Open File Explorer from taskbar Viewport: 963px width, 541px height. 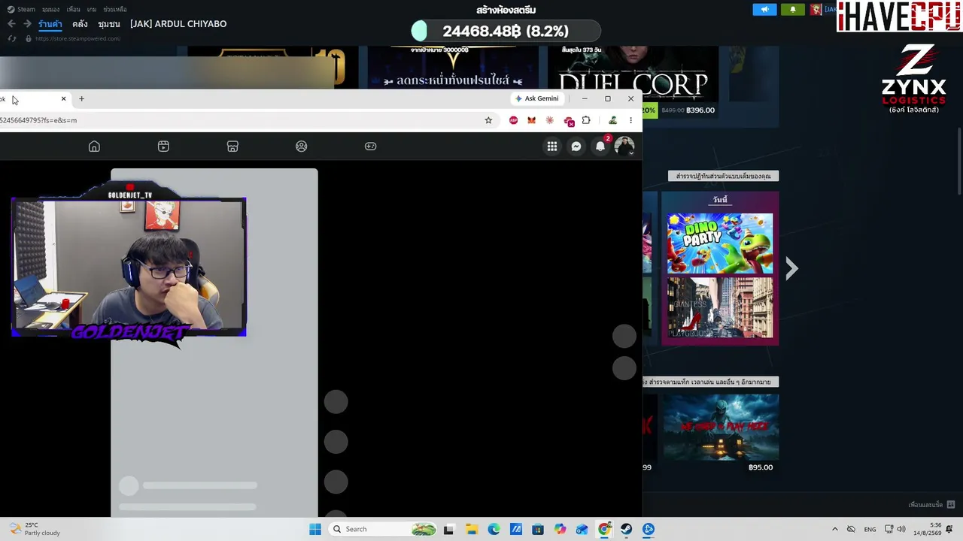tap(471, 529)
